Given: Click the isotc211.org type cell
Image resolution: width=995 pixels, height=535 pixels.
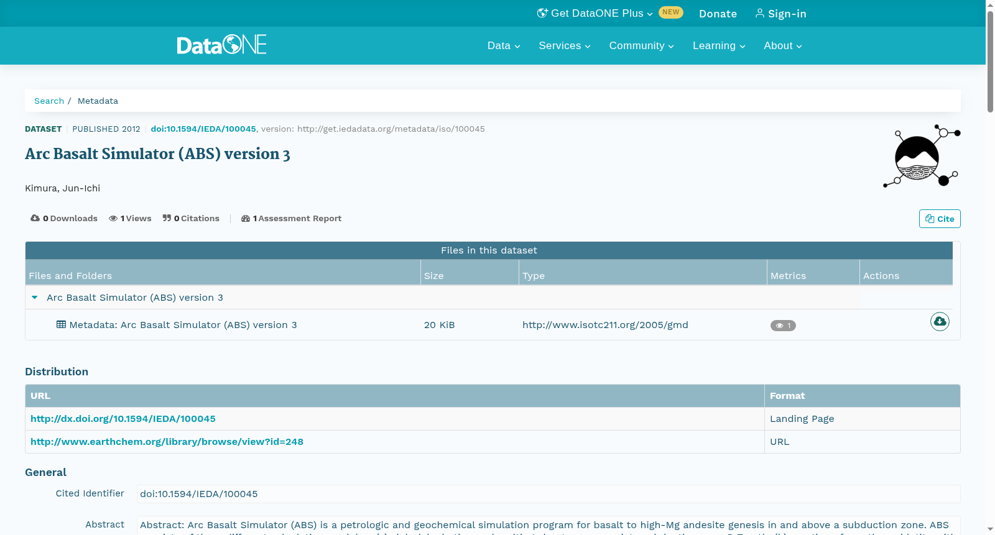Looking at the screenshot, I should pyautogui.click(x=605, y=325).
